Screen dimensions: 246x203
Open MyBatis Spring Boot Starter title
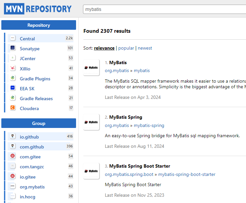coord(140,166)
